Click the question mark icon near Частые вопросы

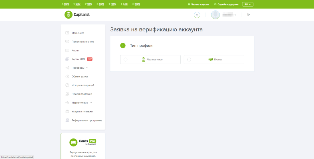pyautogui.click(x=189, y=4)
